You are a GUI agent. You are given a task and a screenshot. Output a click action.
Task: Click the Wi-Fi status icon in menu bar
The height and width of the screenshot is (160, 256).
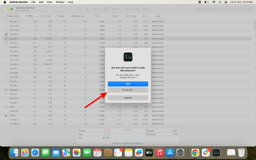pyautogui.click(x=214, y=2)
